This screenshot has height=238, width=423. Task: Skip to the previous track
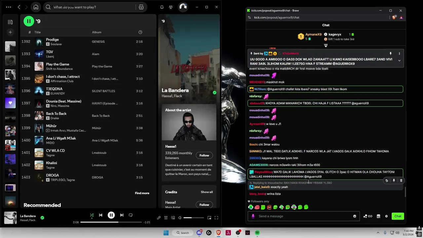(x=100, y=215)
